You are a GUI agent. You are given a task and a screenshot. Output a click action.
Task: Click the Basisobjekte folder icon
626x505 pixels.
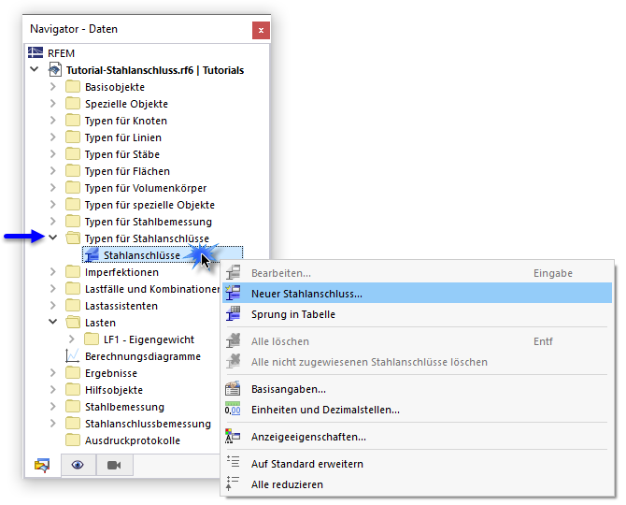point(72,86)
